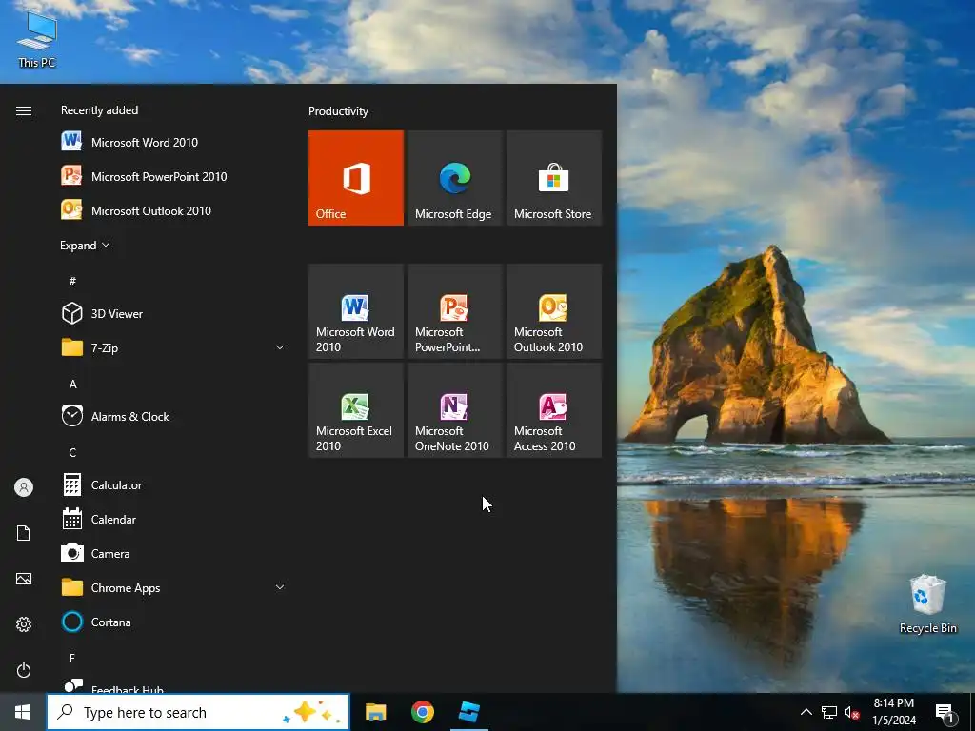Viewport: 975px width, 731px height.
Task: Open Microsoft Outlook 2010 tile
Action: pyautogui.click(x=553, y=311)
